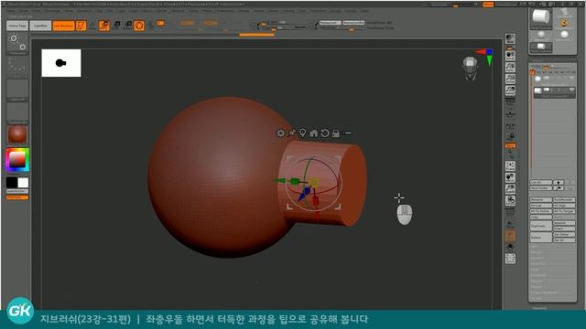The height and width of the screenshot is (329, 586).
Task: Click the white silhouette thumbnail preview
Action: coord(61,63)
